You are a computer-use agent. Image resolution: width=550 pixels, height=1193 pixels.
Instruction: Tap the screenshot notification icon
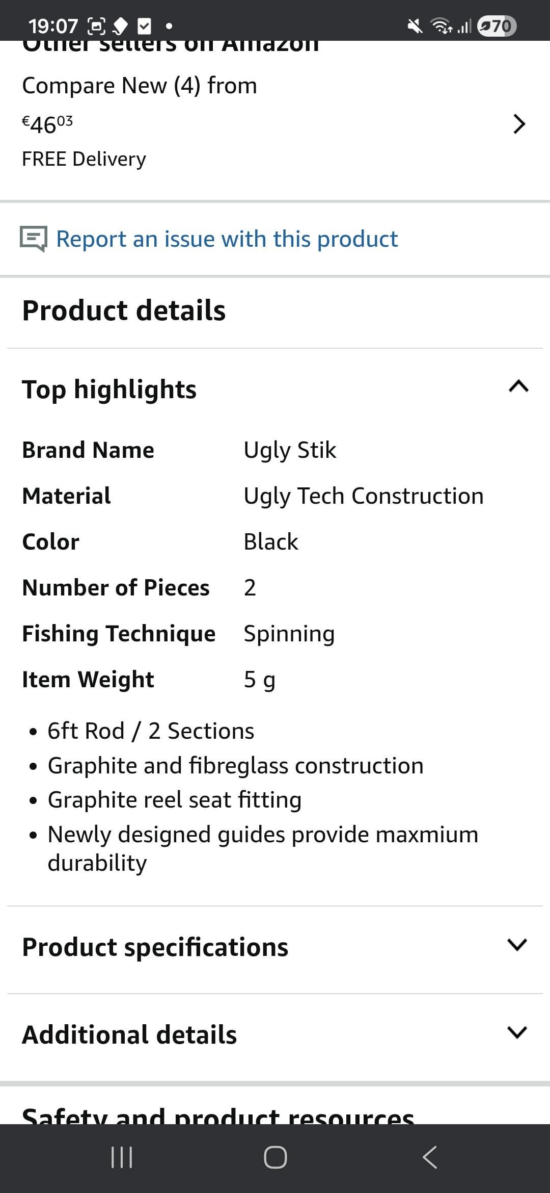coord(97,25)
